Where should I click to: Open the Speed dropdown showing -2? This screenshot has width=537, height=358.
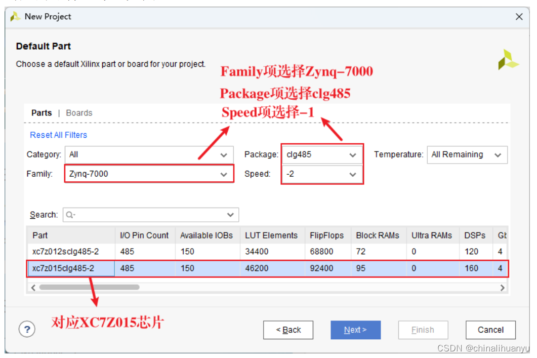[x=322, y=174]
